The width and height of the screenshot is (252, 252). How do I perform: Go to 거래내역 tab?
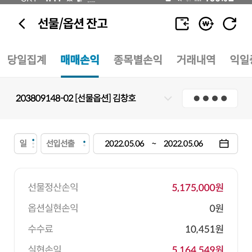coord(196,60)
